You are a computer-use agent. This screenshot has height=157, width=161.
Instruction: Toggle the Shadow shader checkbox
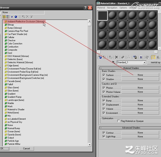pyautogui.click(x=104, y=79)
